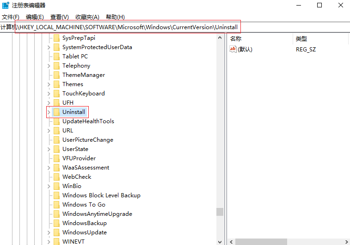The image size is (350, 245).
Task: Expand the TouchKeyboard key arrow
Action: (49, 94)
